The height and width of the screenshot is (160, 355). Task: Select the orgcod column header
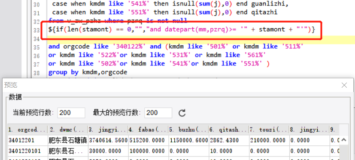[27, 129]
